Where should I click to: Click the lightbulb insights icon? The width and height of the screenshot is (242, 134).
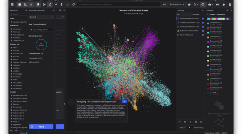click(x=62, y=5)
